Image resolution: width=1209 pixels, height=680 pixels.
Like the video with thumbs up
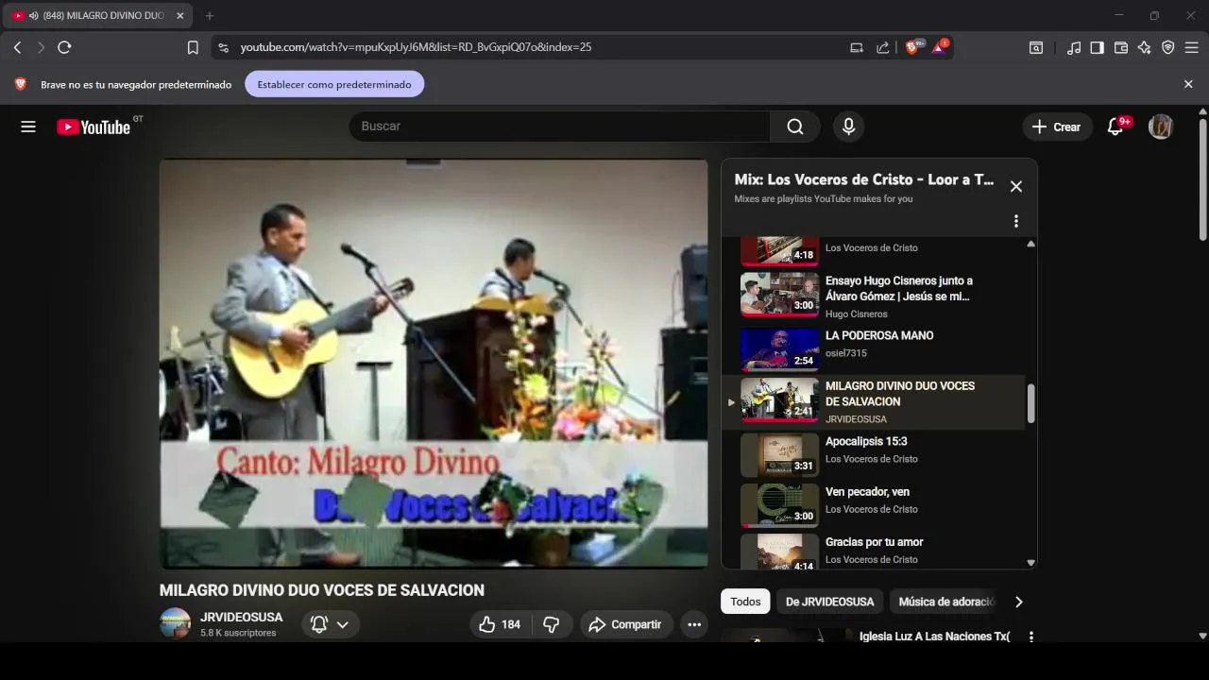point(500,624)
